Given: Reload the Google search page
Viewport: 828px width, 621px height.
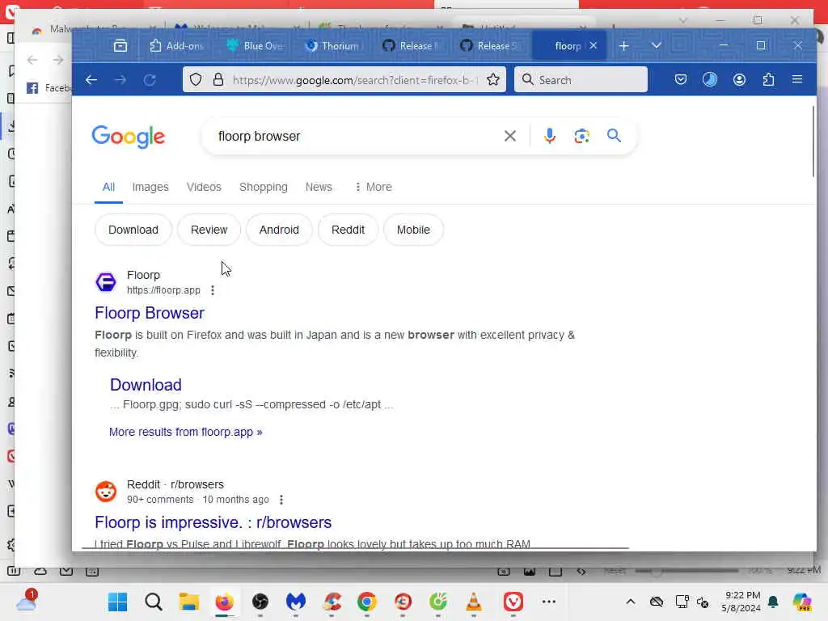Looking at the screenshot, I should pyautogui.click(x=150, y=80).
